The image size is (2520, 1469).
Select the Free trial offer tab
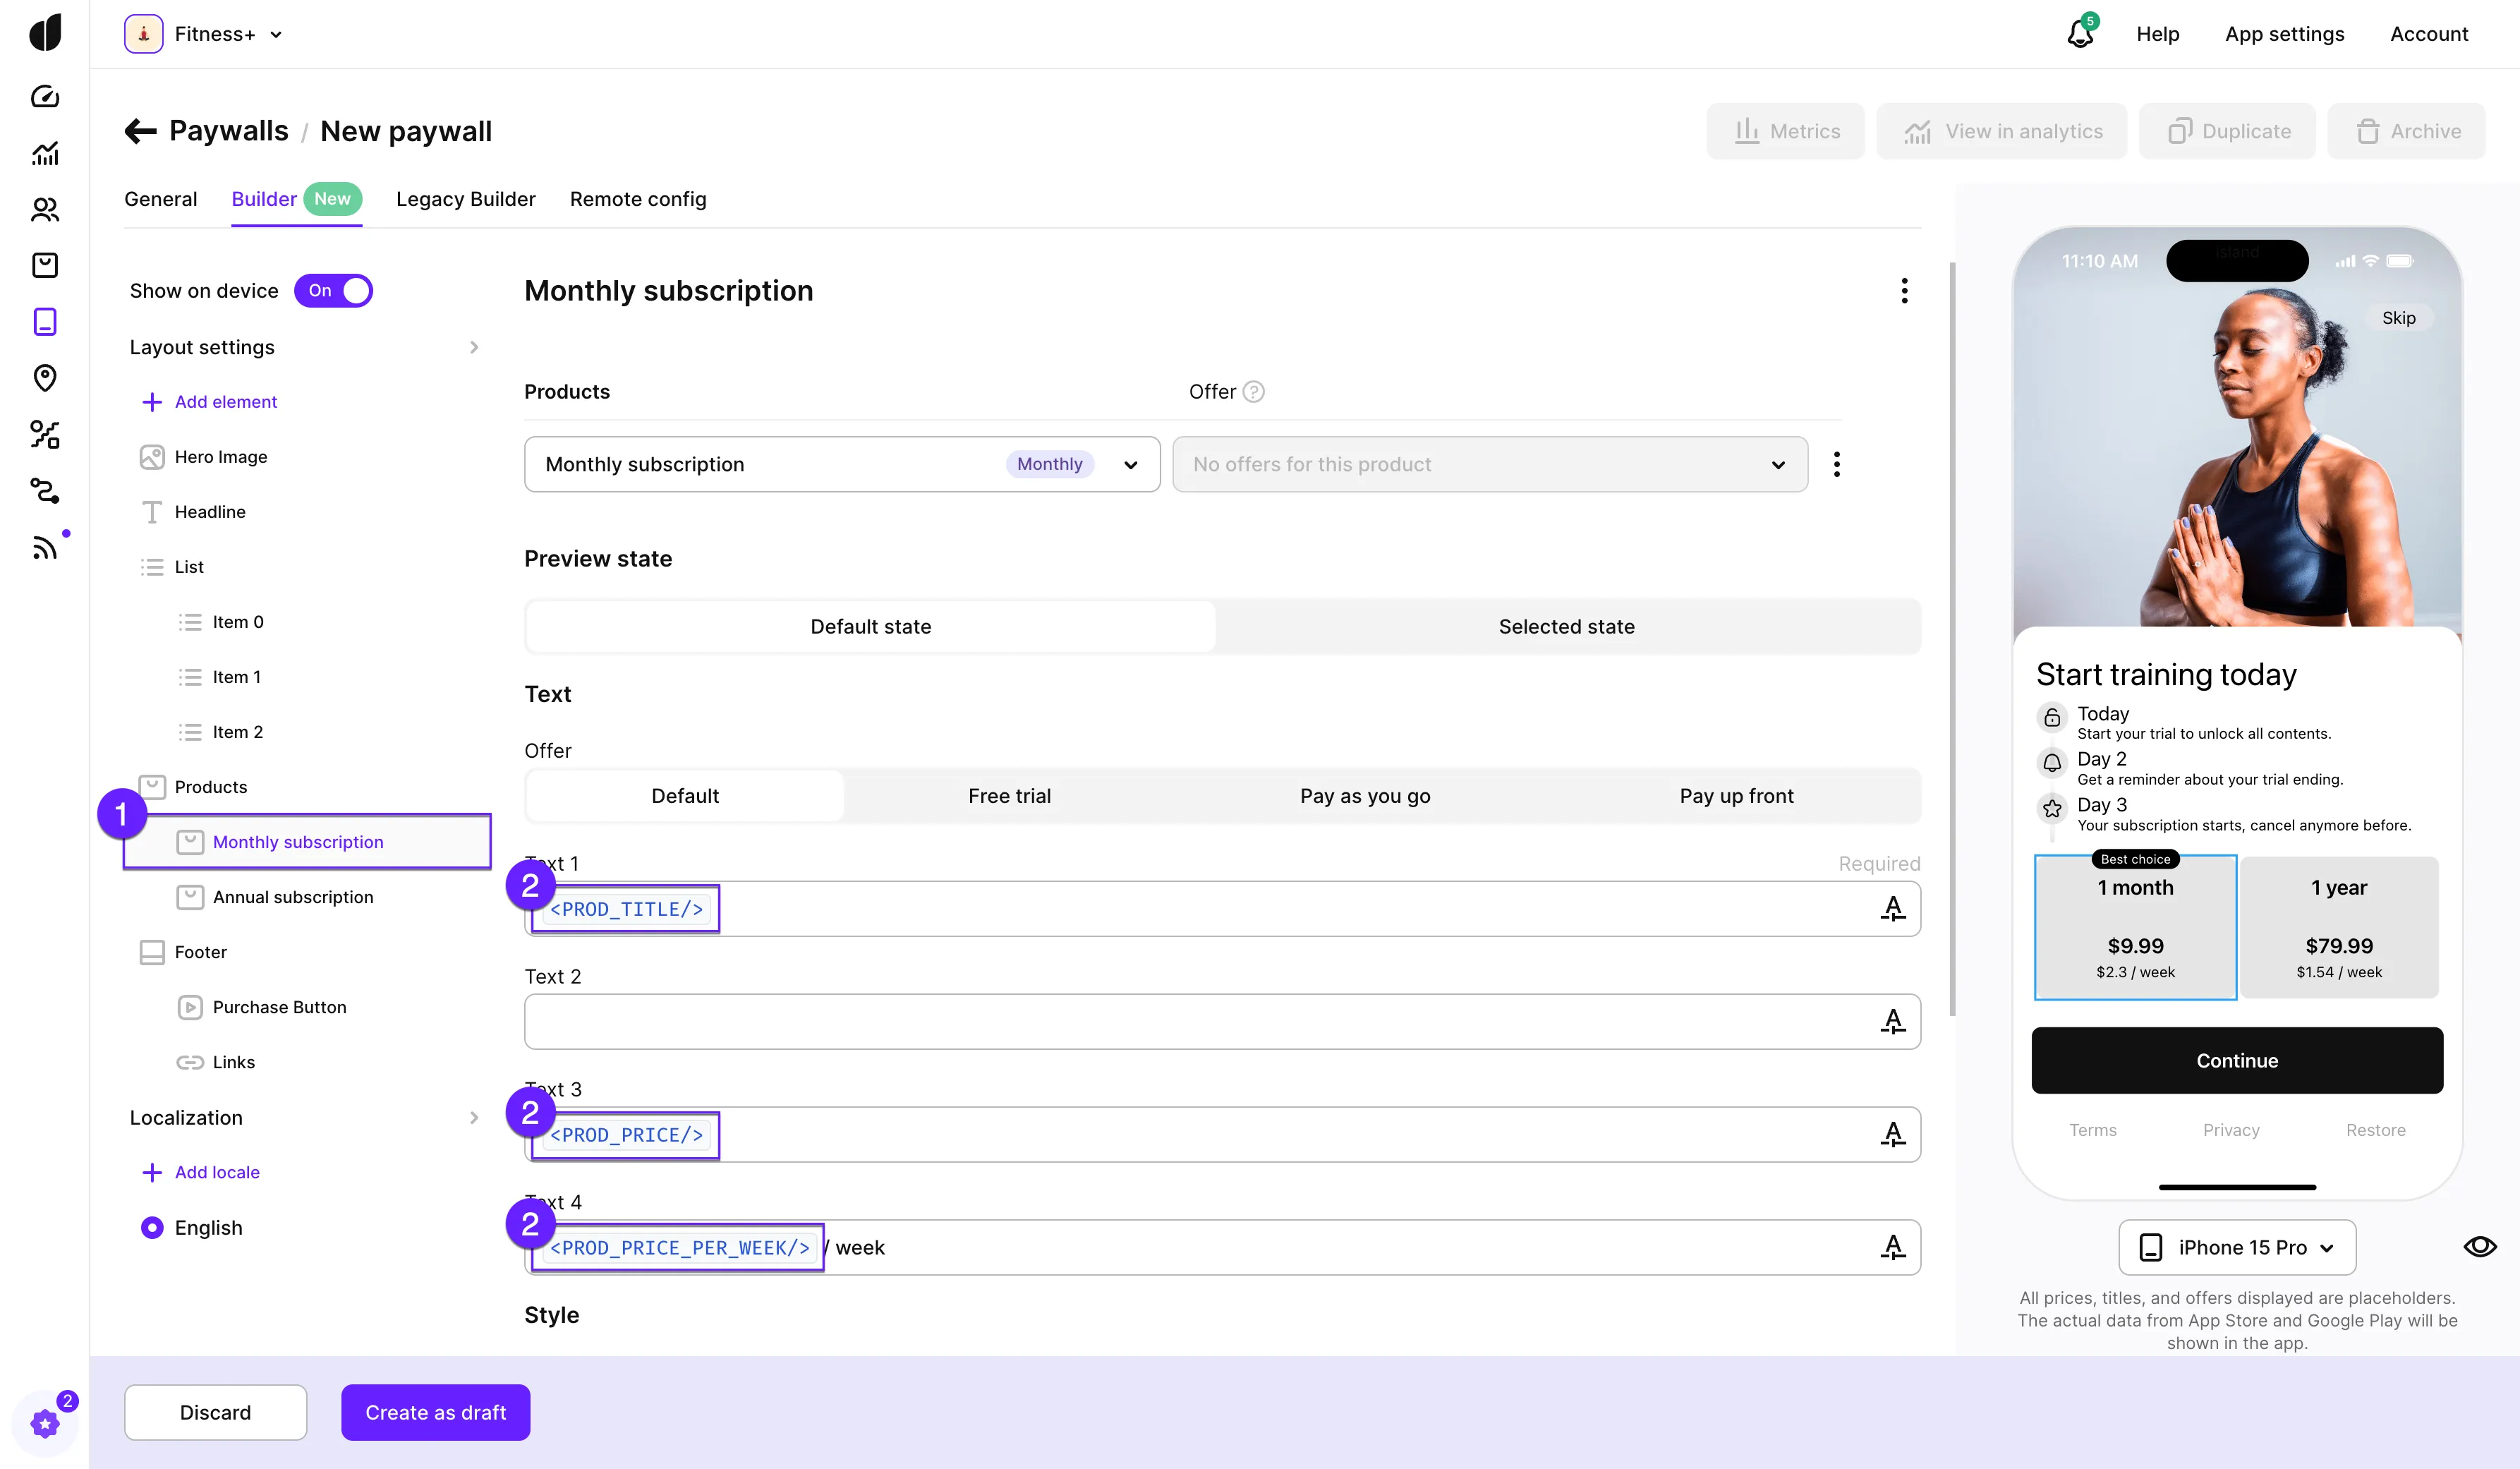coord(1009,796)
